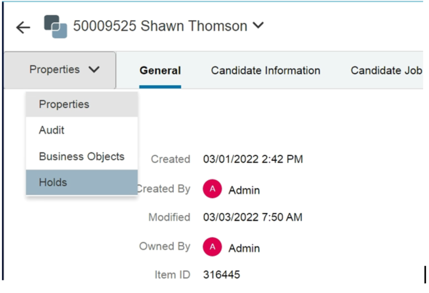The image size is (429, 293).
Task: Click the back arrow icon
Action: 23,28
